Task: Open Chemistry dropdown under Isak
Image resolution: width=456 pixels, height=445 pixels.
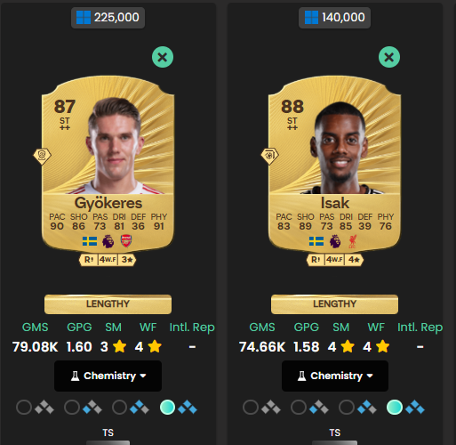Action: [335, 376]
